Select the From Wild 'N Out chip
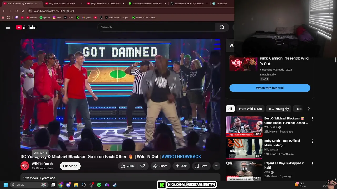This screenshot has height=189, width=337. click(x=250, y=109)
